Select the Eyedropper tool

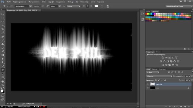pyautogui.click(x=3, y=33)
